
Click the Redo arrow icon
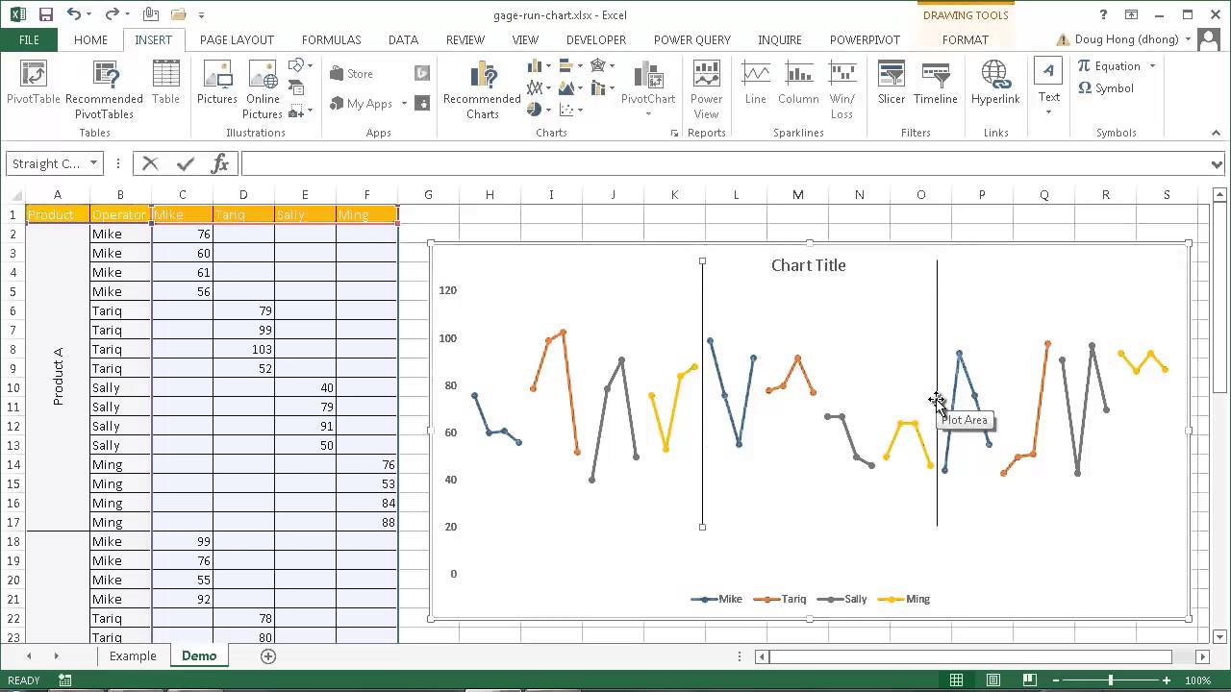click(112, 14)
